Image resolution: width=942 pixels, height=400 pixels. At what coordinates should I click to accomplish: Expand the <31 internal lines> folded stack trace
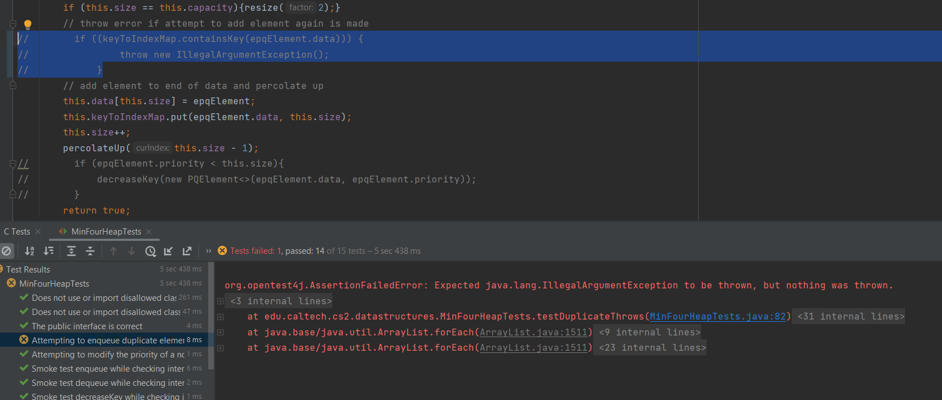851,317
